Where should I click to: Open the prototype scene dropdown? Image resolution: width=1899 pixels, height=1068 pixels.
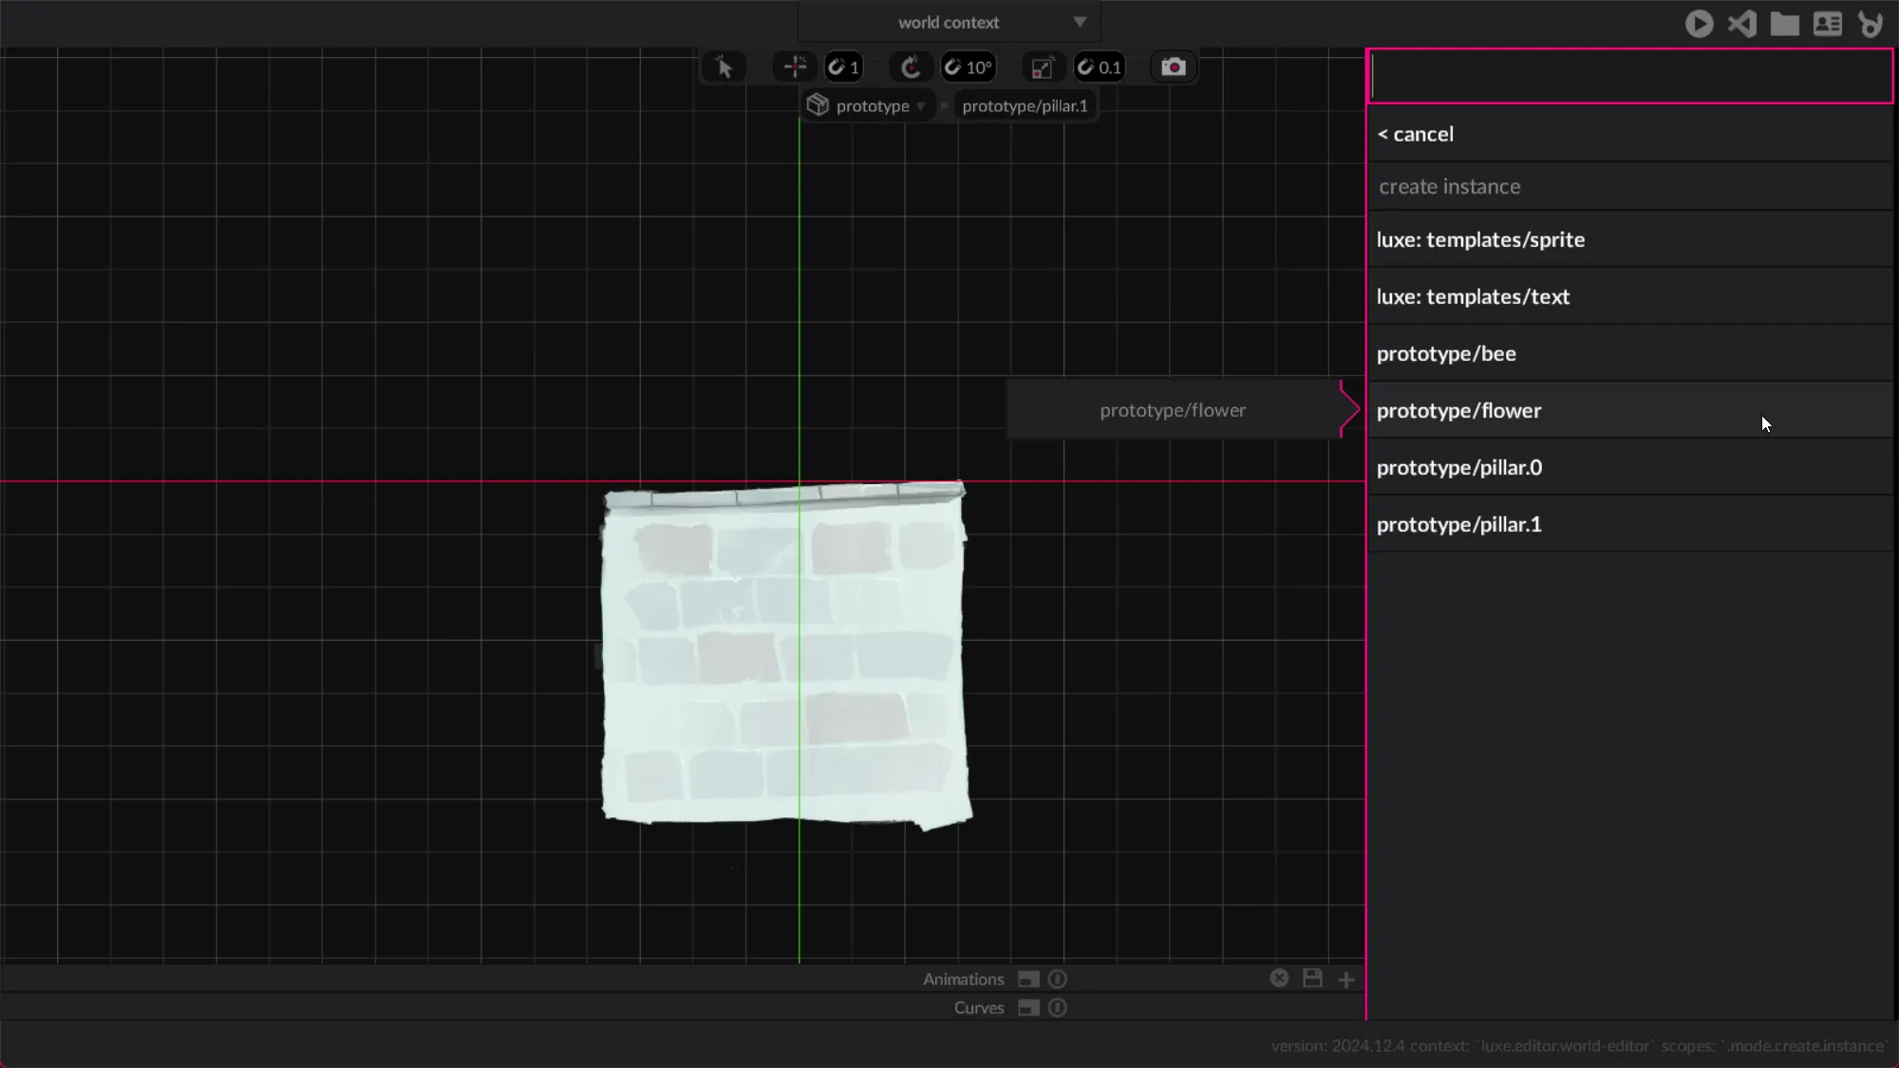pyautogui.click(x=872, y=106)
